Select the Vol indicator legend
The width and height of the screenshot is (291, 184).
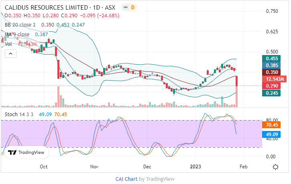click(x=8, y=44)
